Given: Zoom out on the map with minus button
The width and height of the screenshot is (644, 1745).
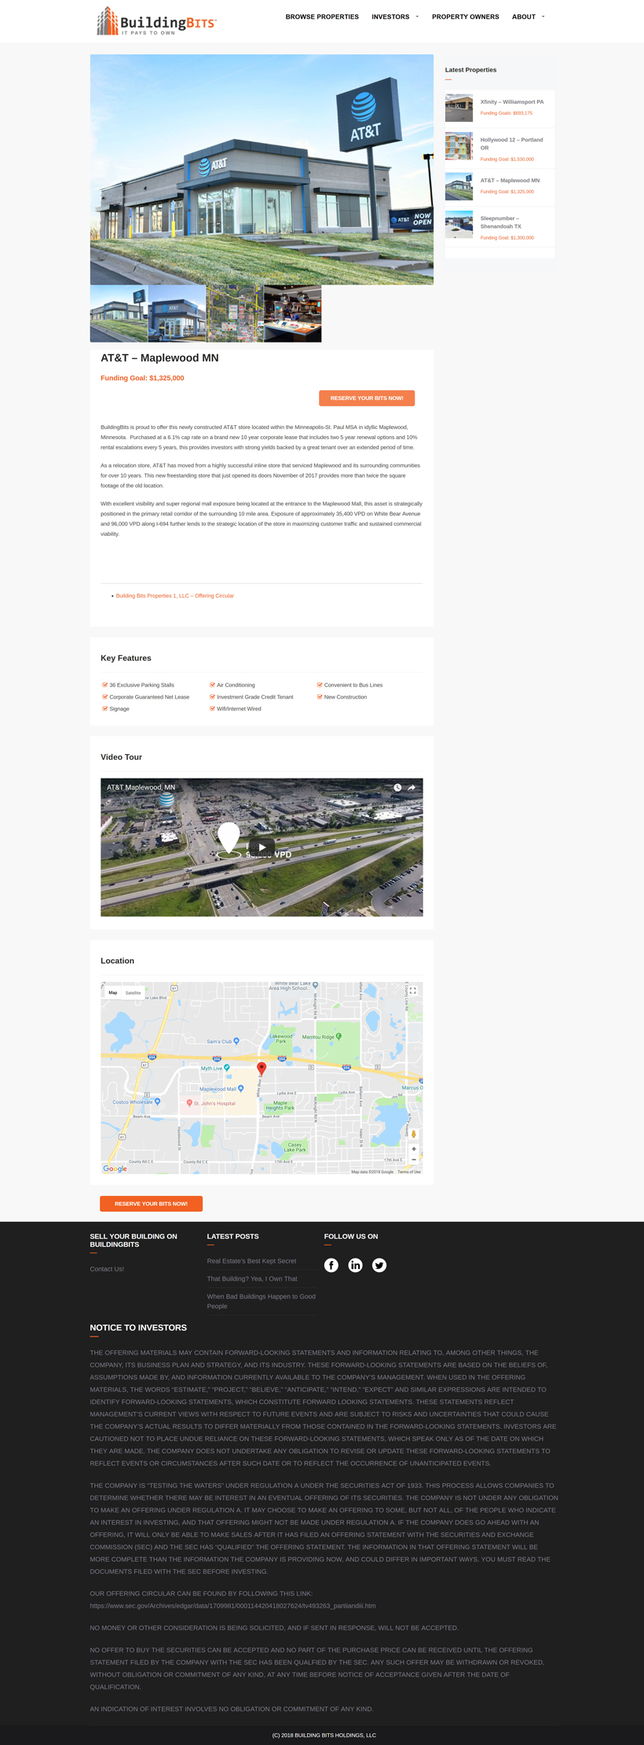Looking at the screenshot, I should 414,1160.
